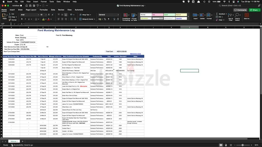The width and height of the screenshot is (262, 147).
Task: Open the Formulas ribbon tab
Action: pos(43,10)
